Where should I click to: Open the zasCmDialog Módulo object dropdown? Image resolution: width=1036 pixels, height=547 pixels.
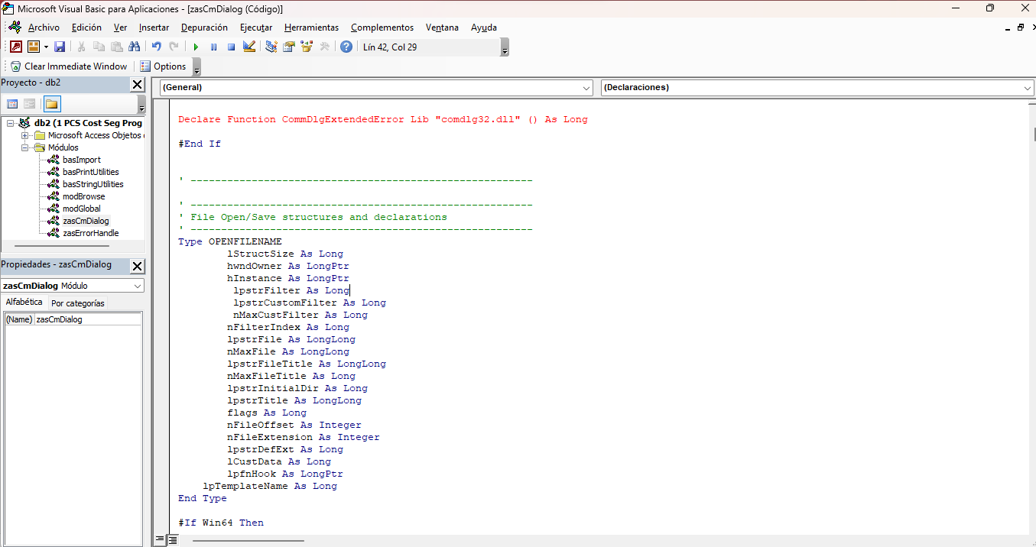(x=138, y=286)
